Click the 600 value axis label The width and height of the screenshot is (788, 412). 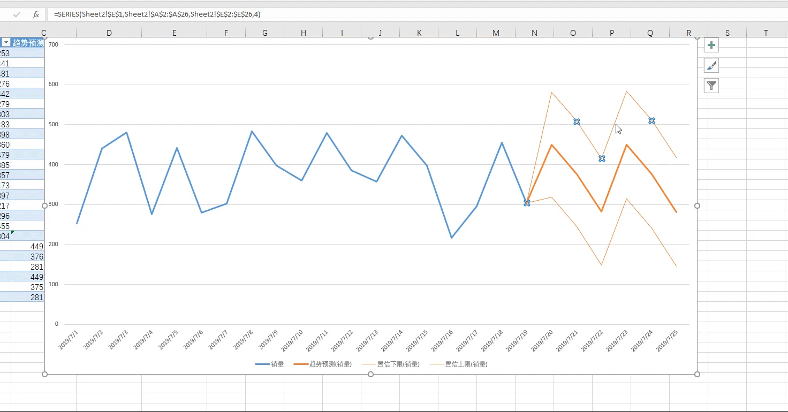click(53, 85)
